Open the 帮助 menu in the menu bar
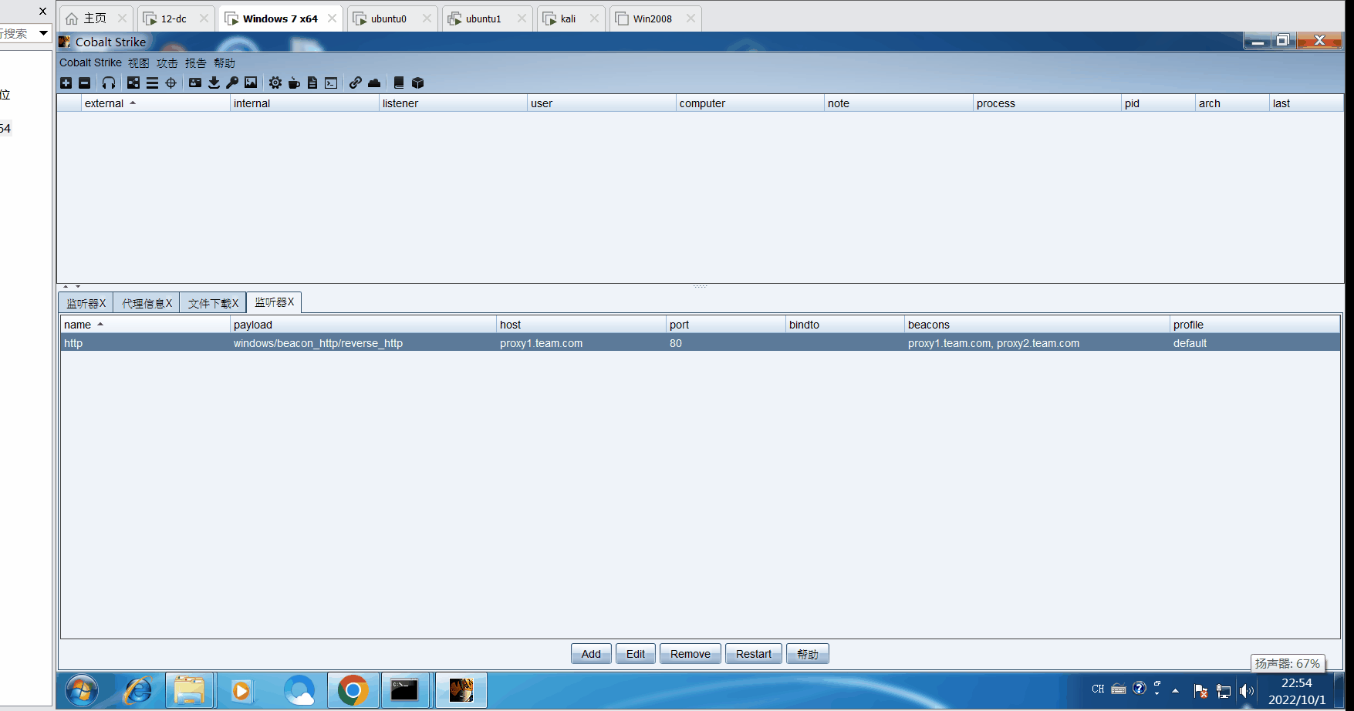 coord(225,62)
